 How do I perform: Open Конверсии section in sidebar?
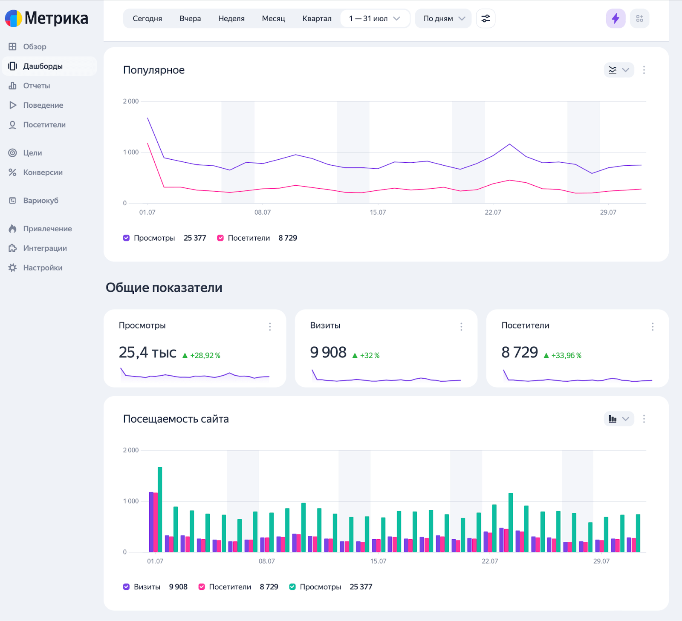[x=43, y=172]
